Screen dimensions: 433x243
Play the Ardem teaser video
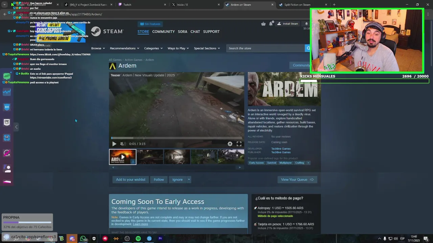pos(114,144)
